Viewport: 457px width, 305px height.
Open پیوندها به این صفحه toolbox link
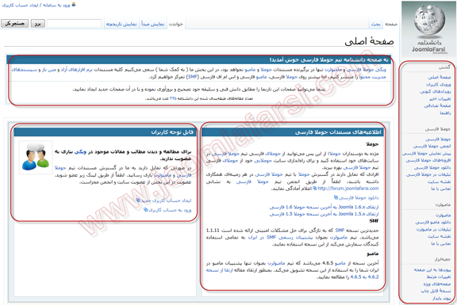click(432, 270)
